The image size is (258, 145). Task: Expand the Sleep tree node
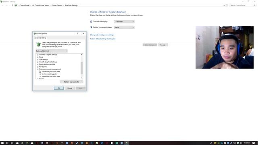37,57
